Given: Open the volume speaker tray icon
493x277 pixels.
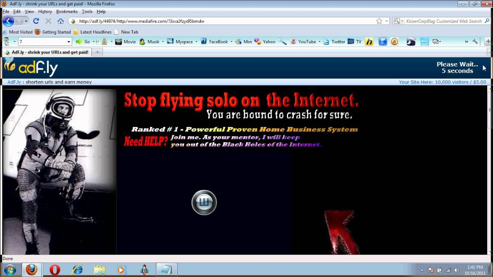Looking at the screenshot, I should [456, 270].
